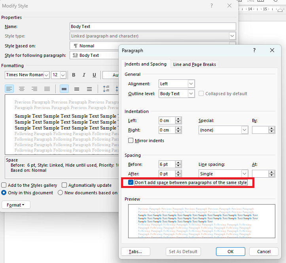Viewport: 286px width, 263px height.
Task: Click the Right indentation value field
Action: pyautogui.click(x=167, y=130)
